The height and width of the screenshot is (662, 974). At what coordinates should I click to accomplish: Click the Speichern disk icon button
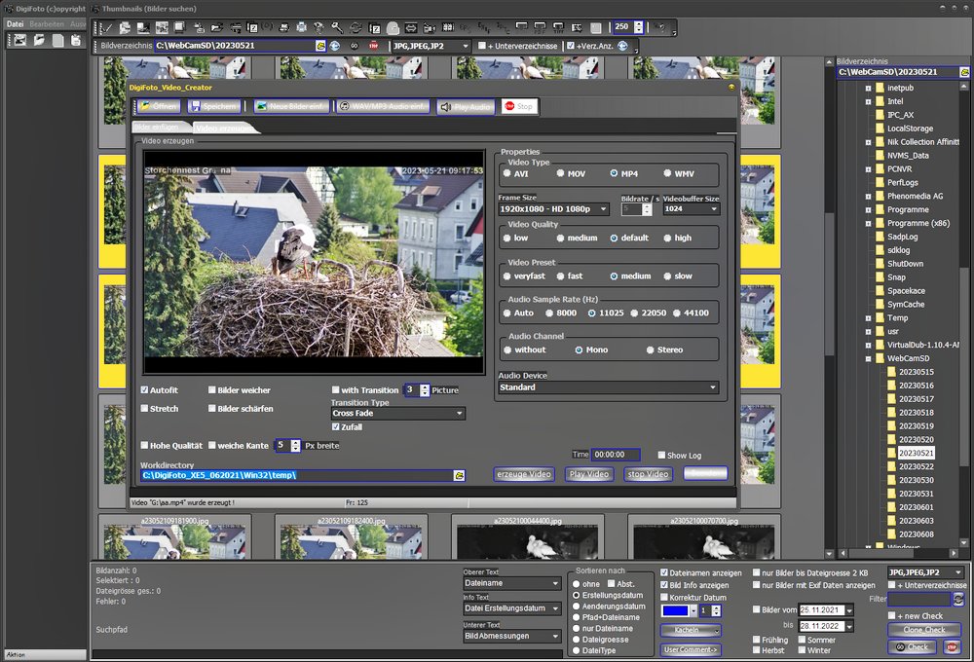click(x=213, y=106)
